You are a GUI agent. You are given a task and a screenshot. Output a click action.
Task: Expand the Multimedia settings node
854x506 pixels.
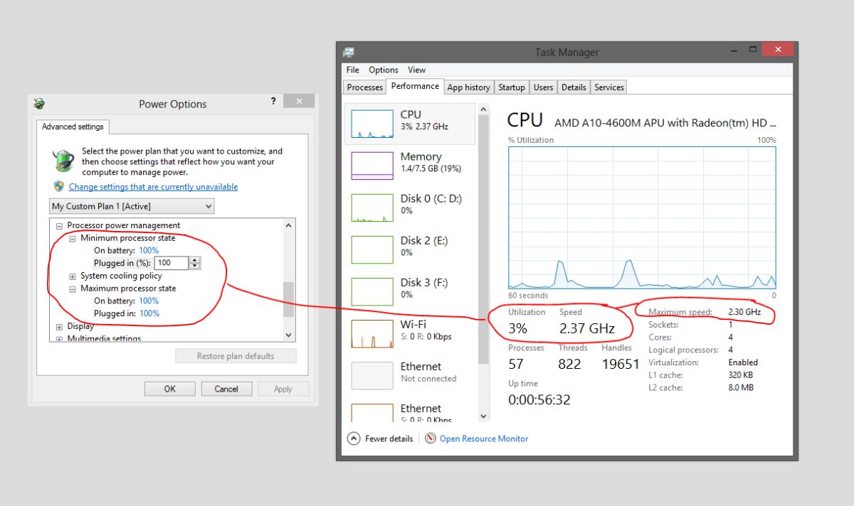60,339
